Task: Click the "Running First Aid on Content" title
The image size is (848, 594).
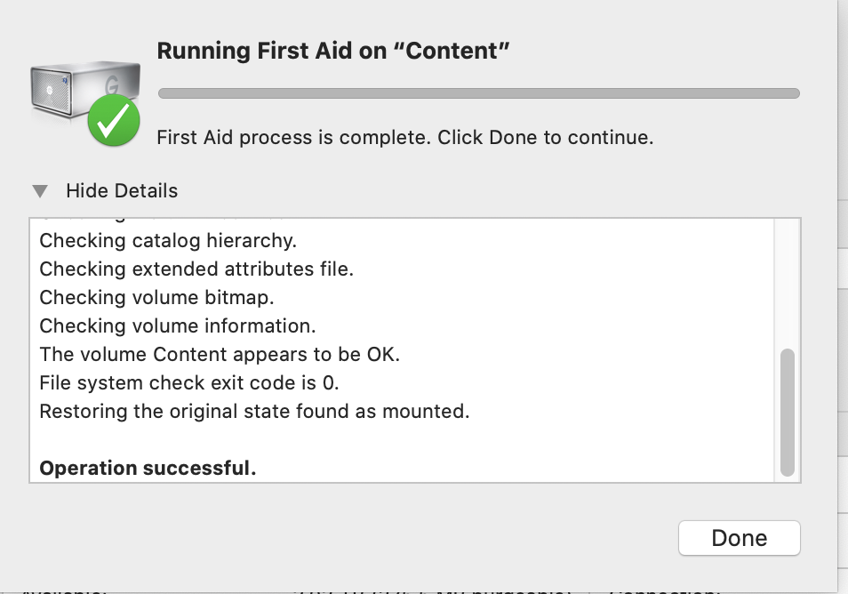Action: point(333,51)
